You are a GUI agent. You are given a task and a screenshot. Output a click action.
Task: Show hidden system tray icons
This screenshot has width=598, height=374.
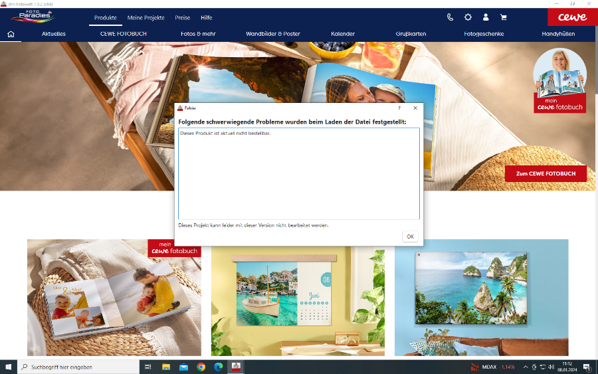click(525, 367)
